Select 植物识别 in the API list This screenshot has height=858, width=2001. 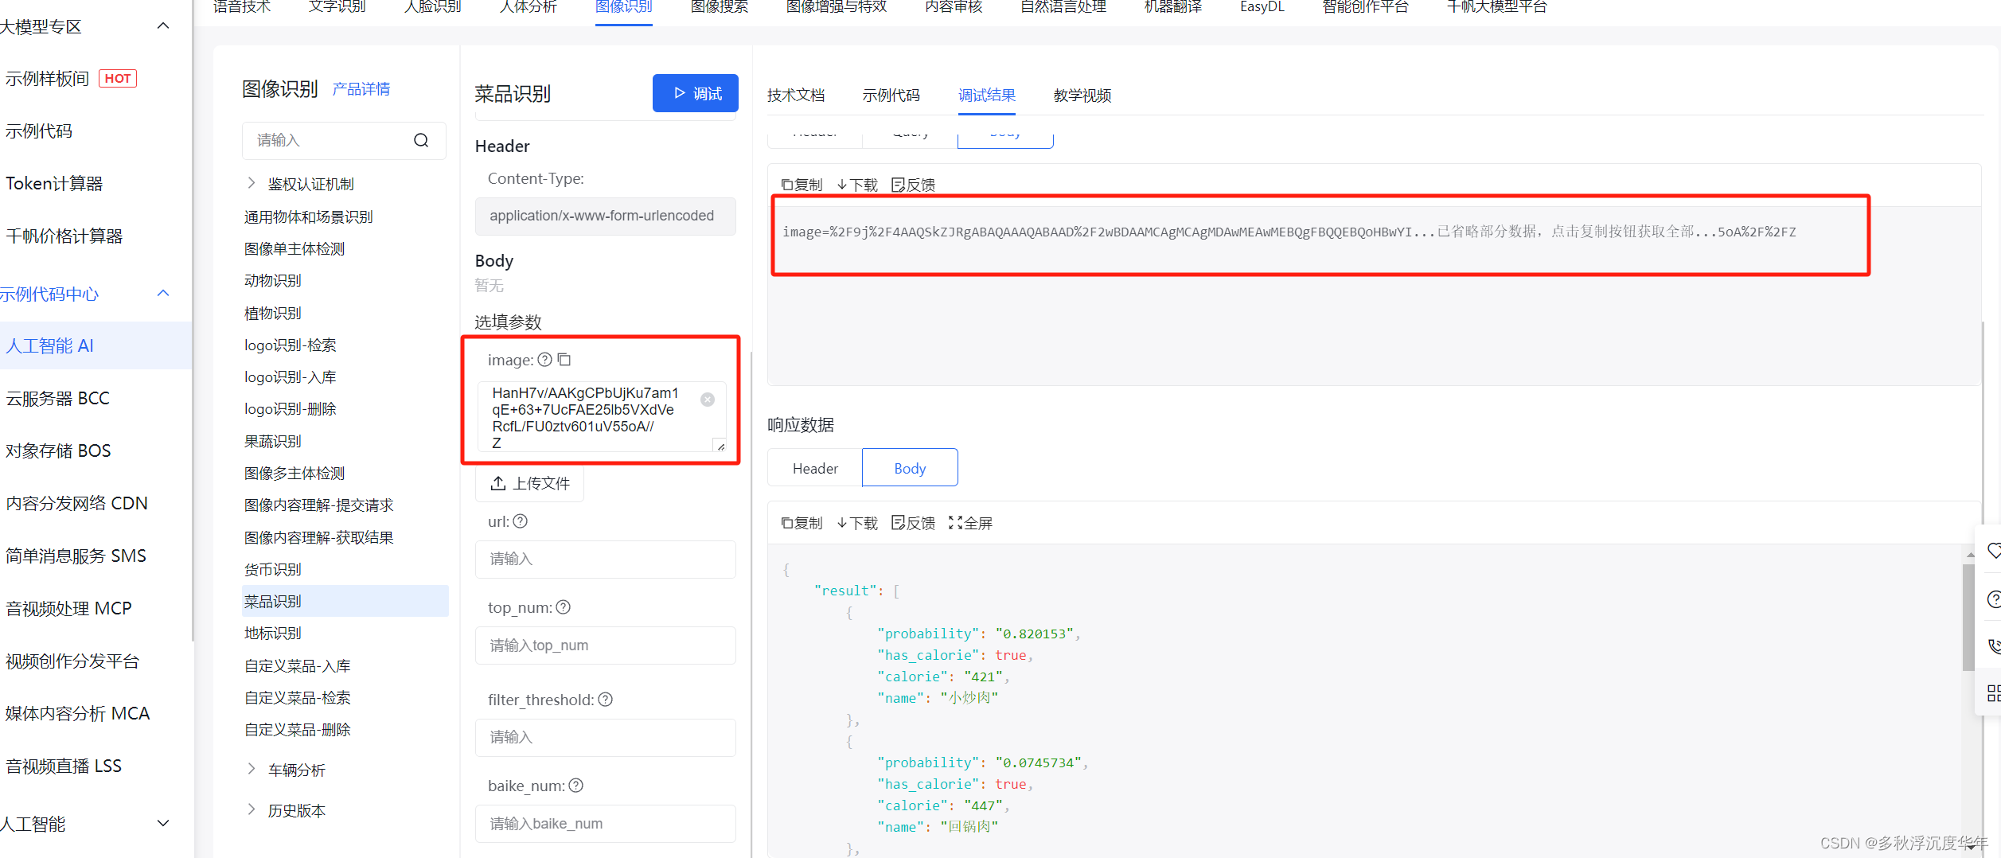point(273,313)
